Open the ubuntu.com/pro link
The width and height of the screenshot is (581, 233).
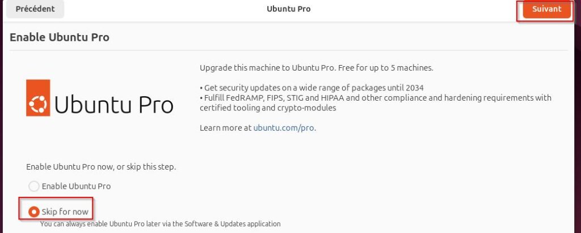tap(284, 128)
